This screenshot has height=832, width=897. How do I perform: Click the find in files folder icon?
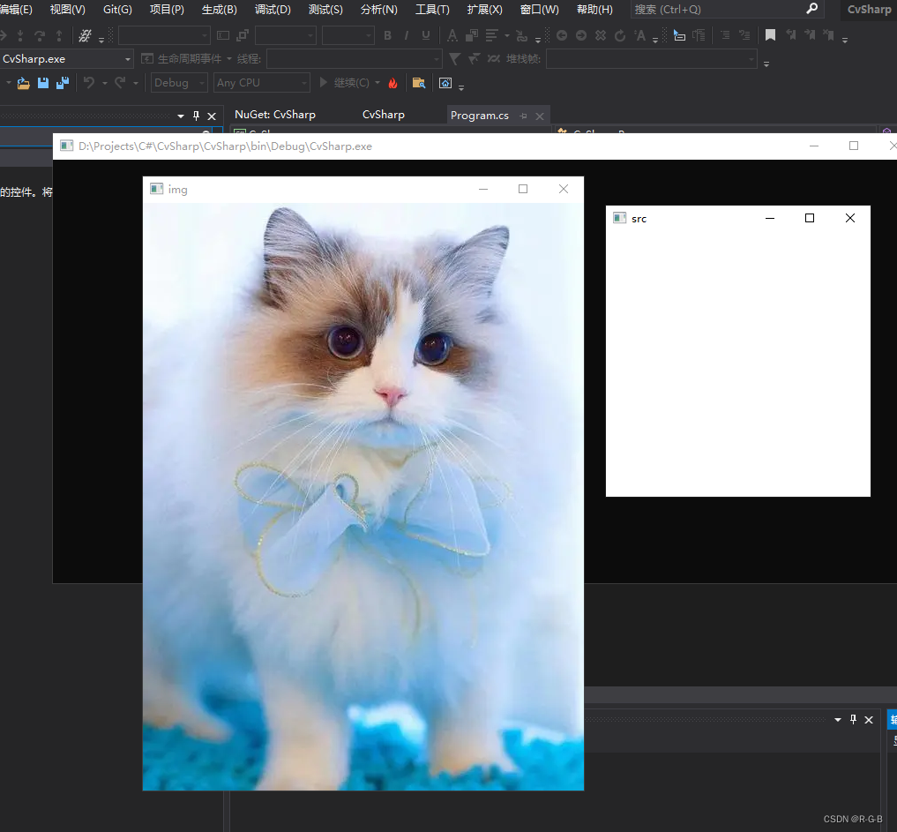[x=419, y=84]
